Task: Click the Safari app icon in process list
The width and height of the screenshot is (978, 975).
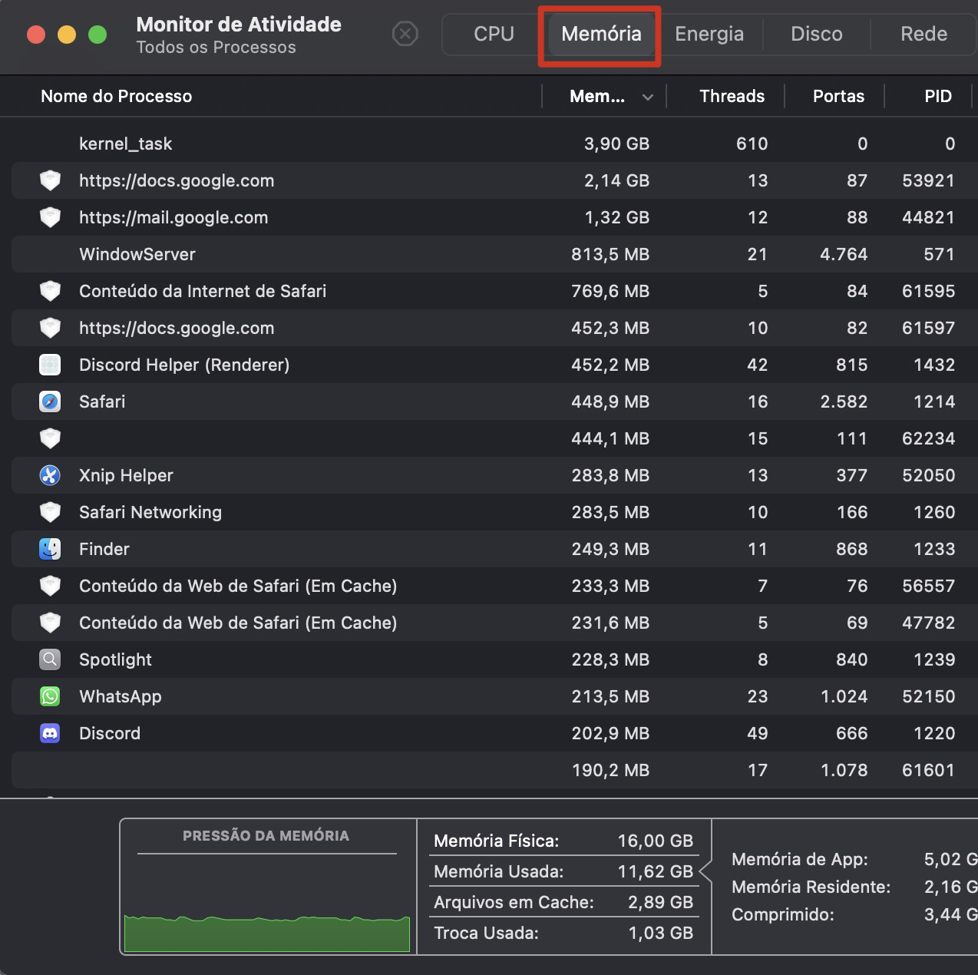Action: coord(50,402)
